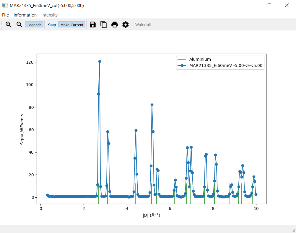Open the Information menu
The image size is (296, 233).
tap(25, 15)
